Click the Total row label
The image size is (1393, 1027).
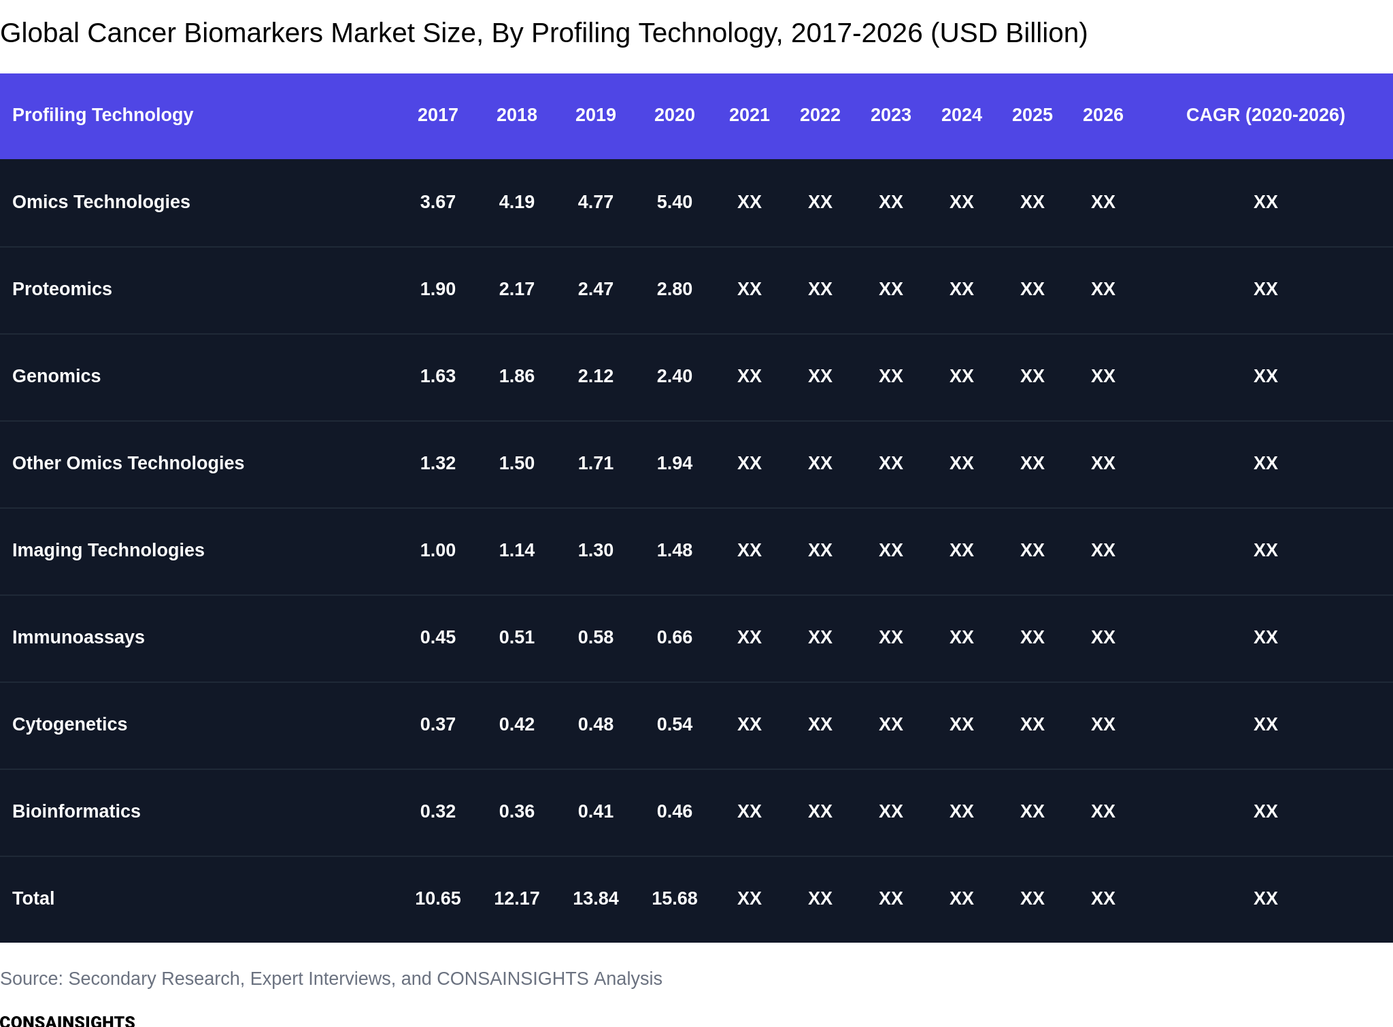coord(33,898)
